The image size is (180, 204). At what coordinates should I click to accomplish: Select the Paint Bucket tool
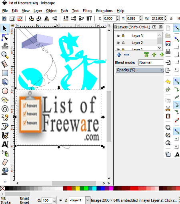click(x=5, y=171)
